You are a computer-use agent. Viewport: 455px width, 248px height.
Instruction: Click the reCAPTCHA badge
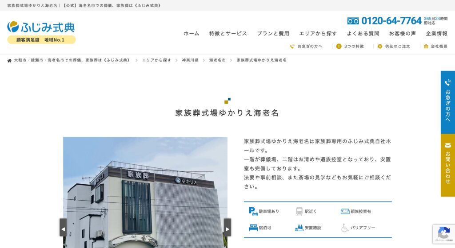coord(443,233)
